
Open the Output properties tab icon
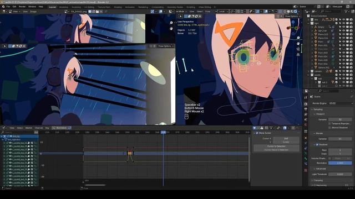click(306, 109)
